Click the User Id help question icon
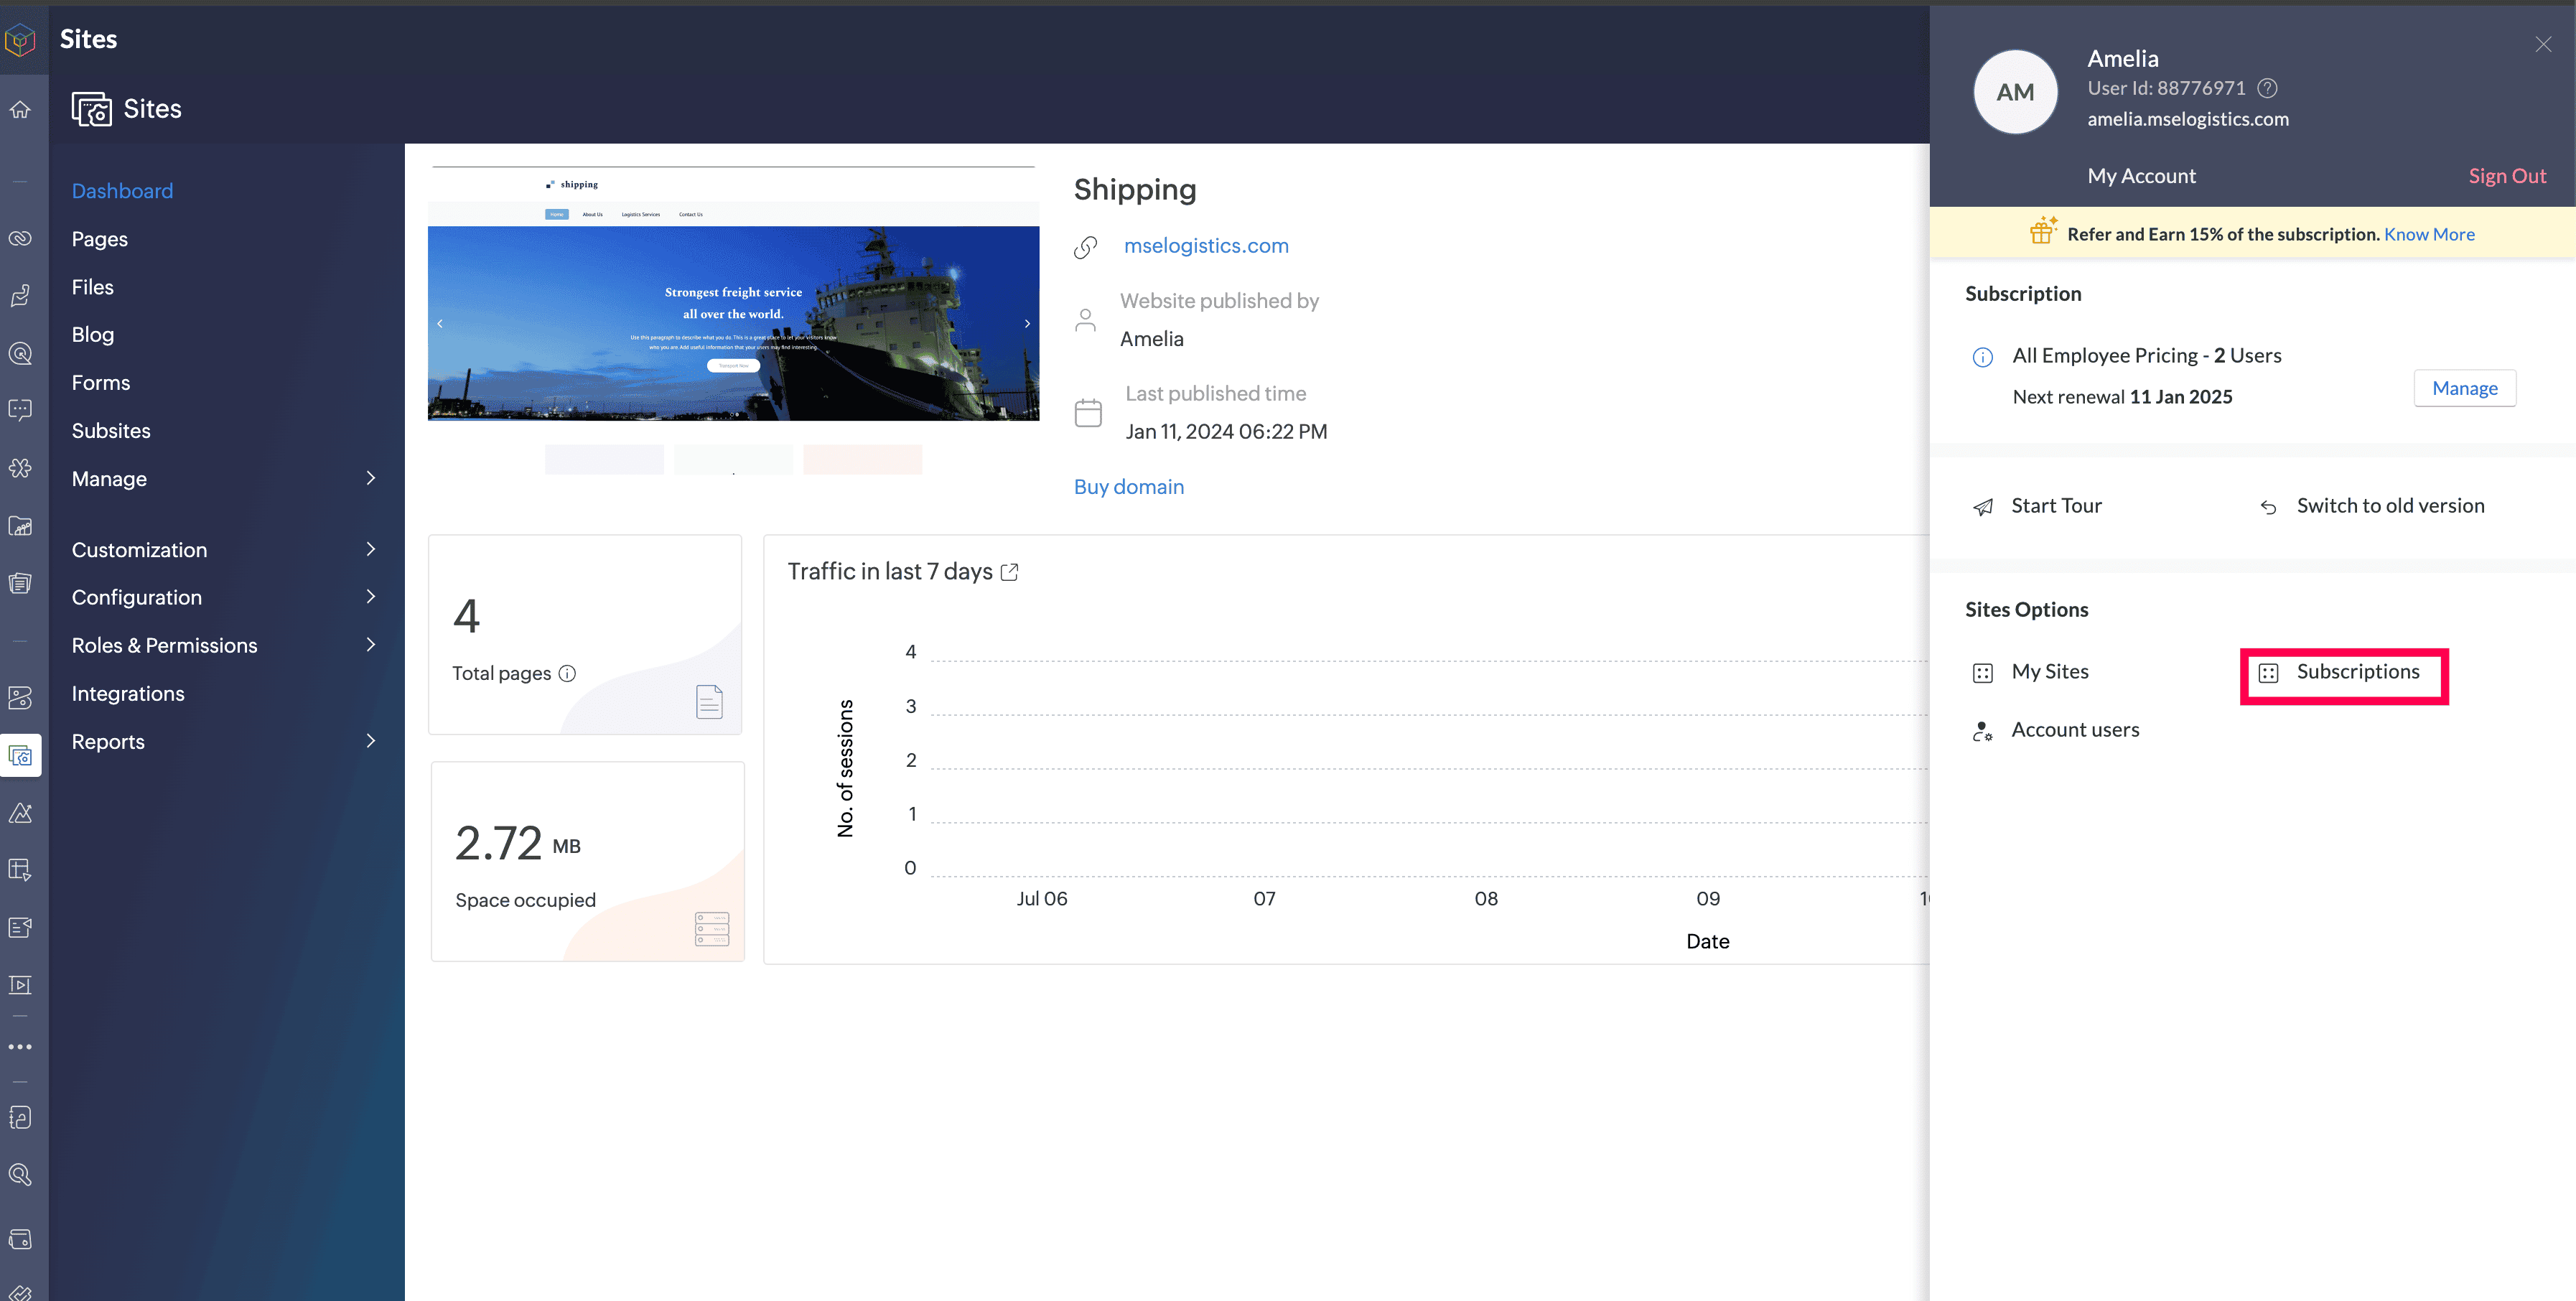 point(2268,88)
